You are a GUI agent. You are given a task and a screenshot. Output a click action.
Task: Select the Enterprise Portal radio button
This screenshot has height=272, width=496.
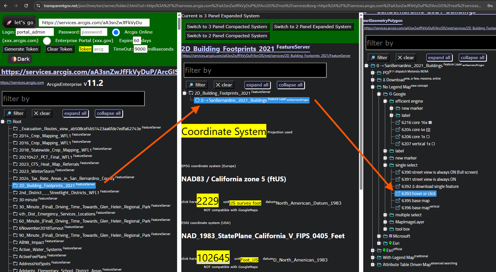(x=47, y=41)
